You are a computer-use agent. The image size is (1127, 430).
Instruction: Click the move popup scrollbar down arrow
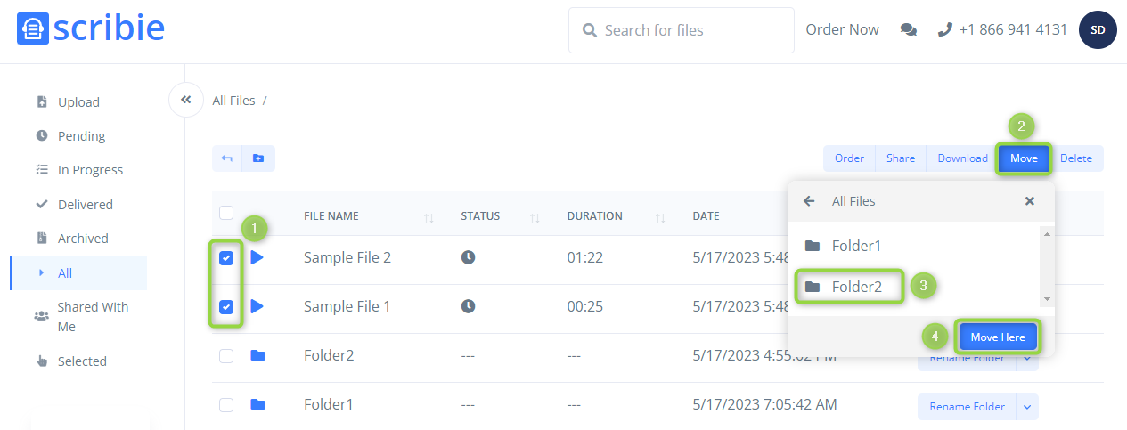[1047, 299]
